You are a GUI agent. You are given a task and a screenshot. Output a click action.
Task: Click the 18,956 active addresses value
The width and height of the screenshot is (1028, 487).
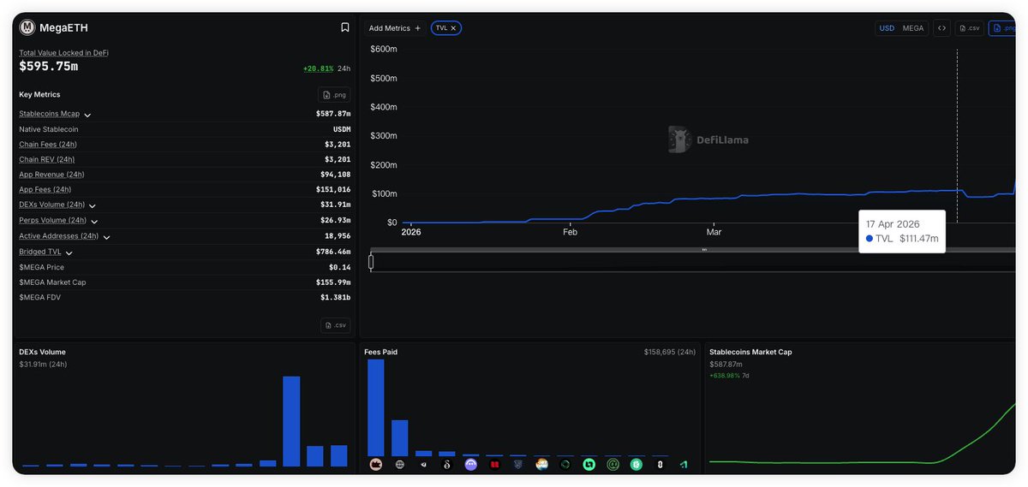[x=338, y=236]
